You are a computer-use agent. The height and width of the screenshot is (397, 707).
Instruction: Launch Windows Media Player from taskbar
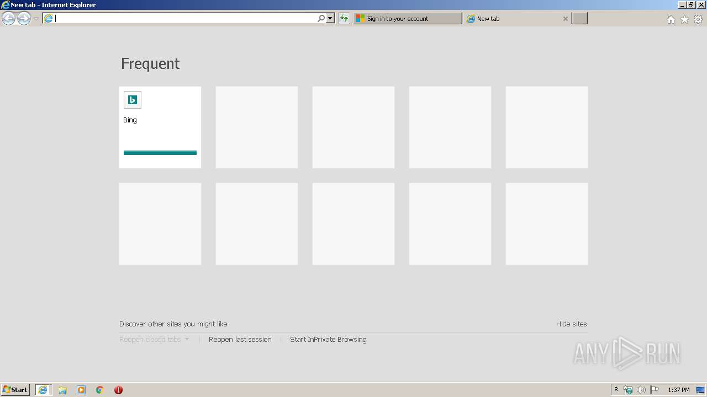click(x=81, y=390)
